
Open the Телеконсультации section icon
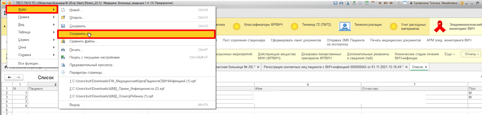[x=345, y=26]
